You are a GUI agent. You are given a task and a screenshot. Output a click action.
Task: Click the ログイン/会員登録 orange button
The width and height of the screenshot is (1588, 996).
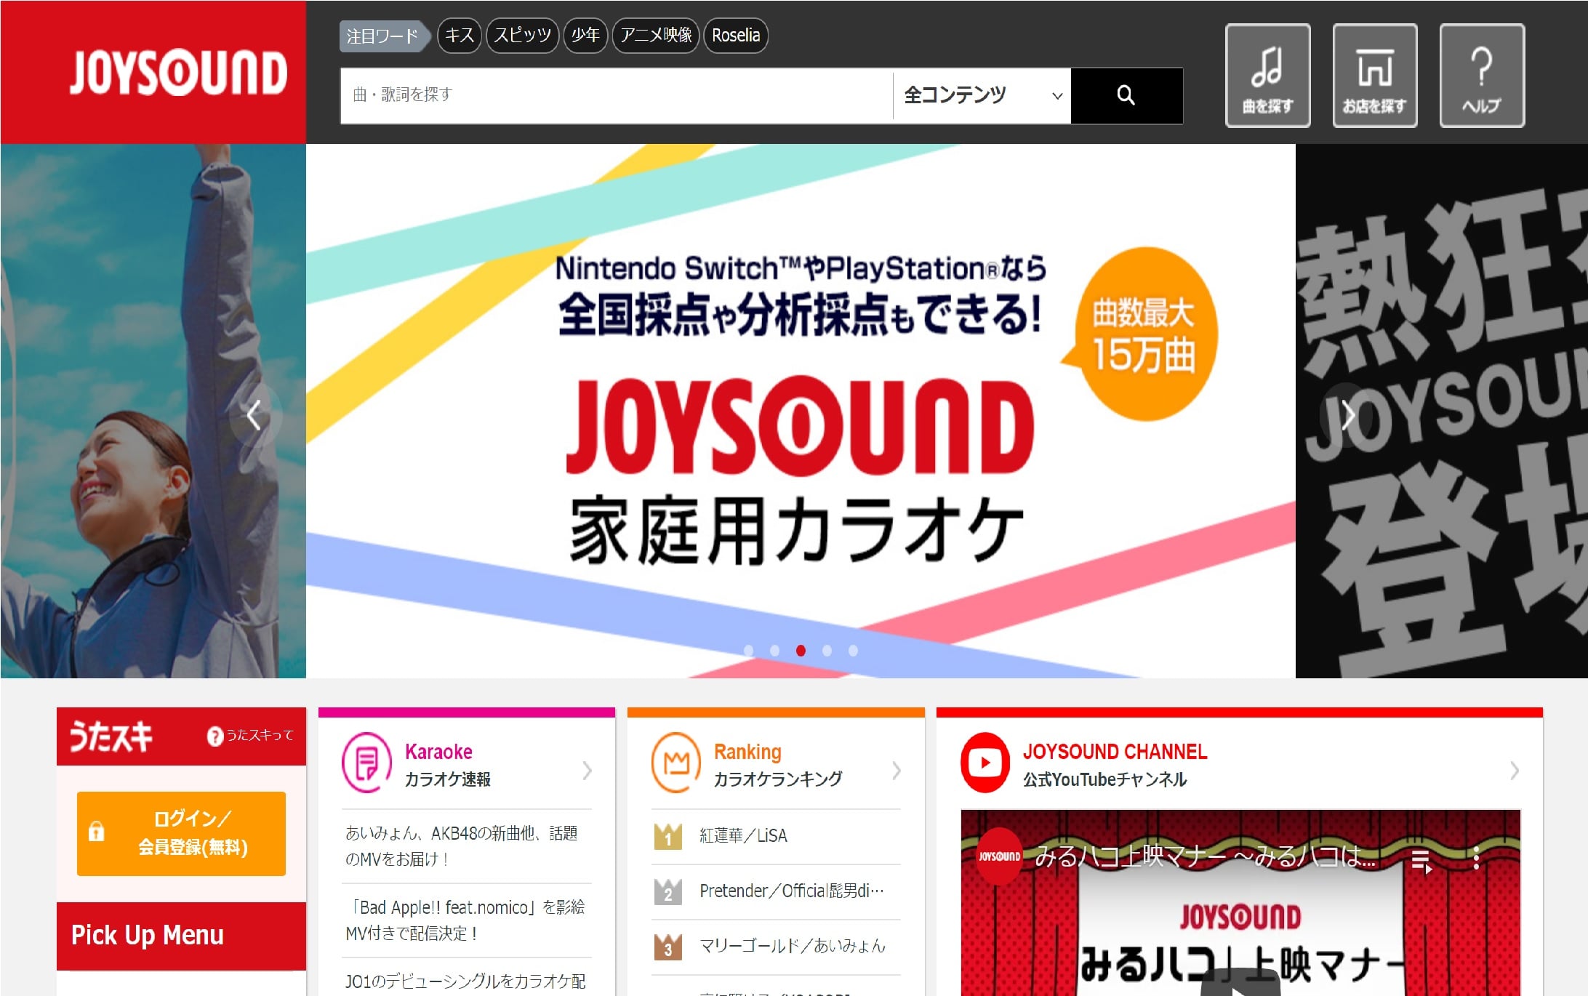[x=181, y=833]
